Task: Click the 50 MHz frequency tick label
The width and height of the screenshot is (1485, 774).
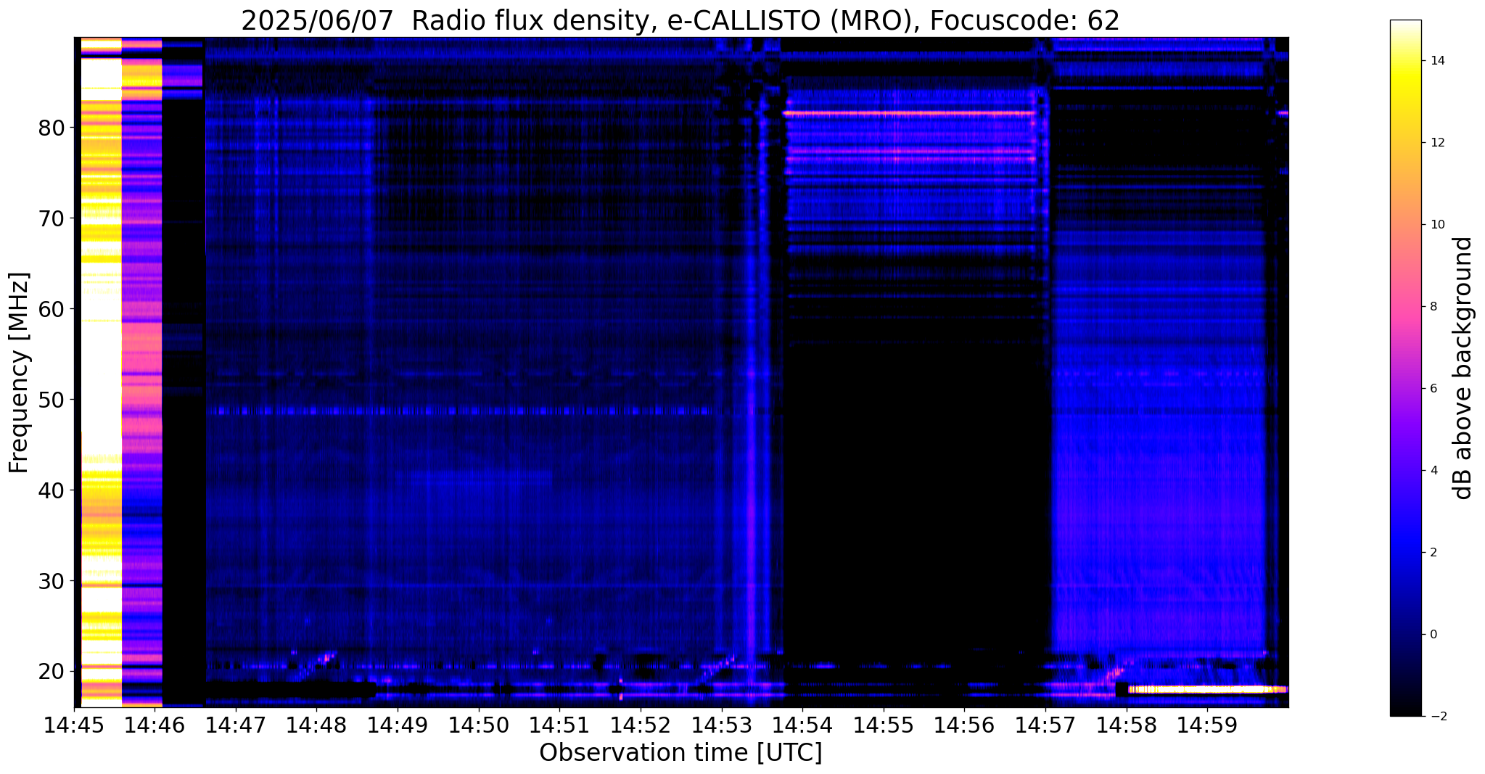Action: click(x=52, y=400)
